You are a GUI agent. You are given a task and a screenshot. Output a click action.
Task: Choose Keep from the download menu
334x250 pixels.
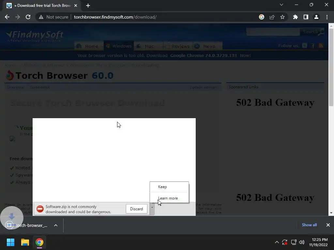pos(169,187)
